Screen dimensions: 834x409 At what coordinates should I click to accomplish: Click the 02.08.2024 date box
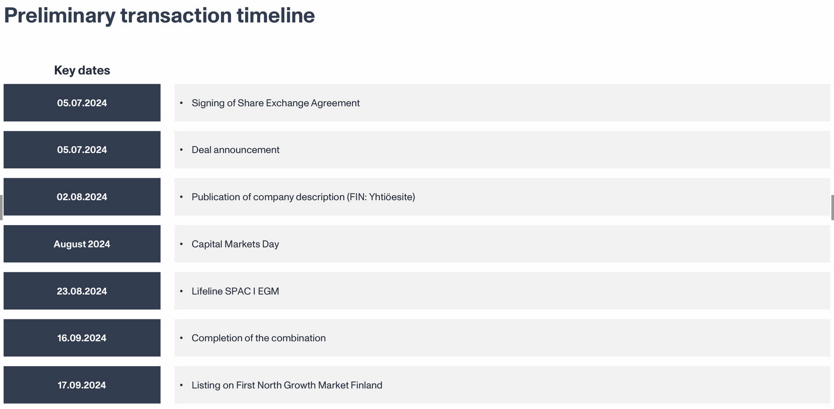coord(82,197)
